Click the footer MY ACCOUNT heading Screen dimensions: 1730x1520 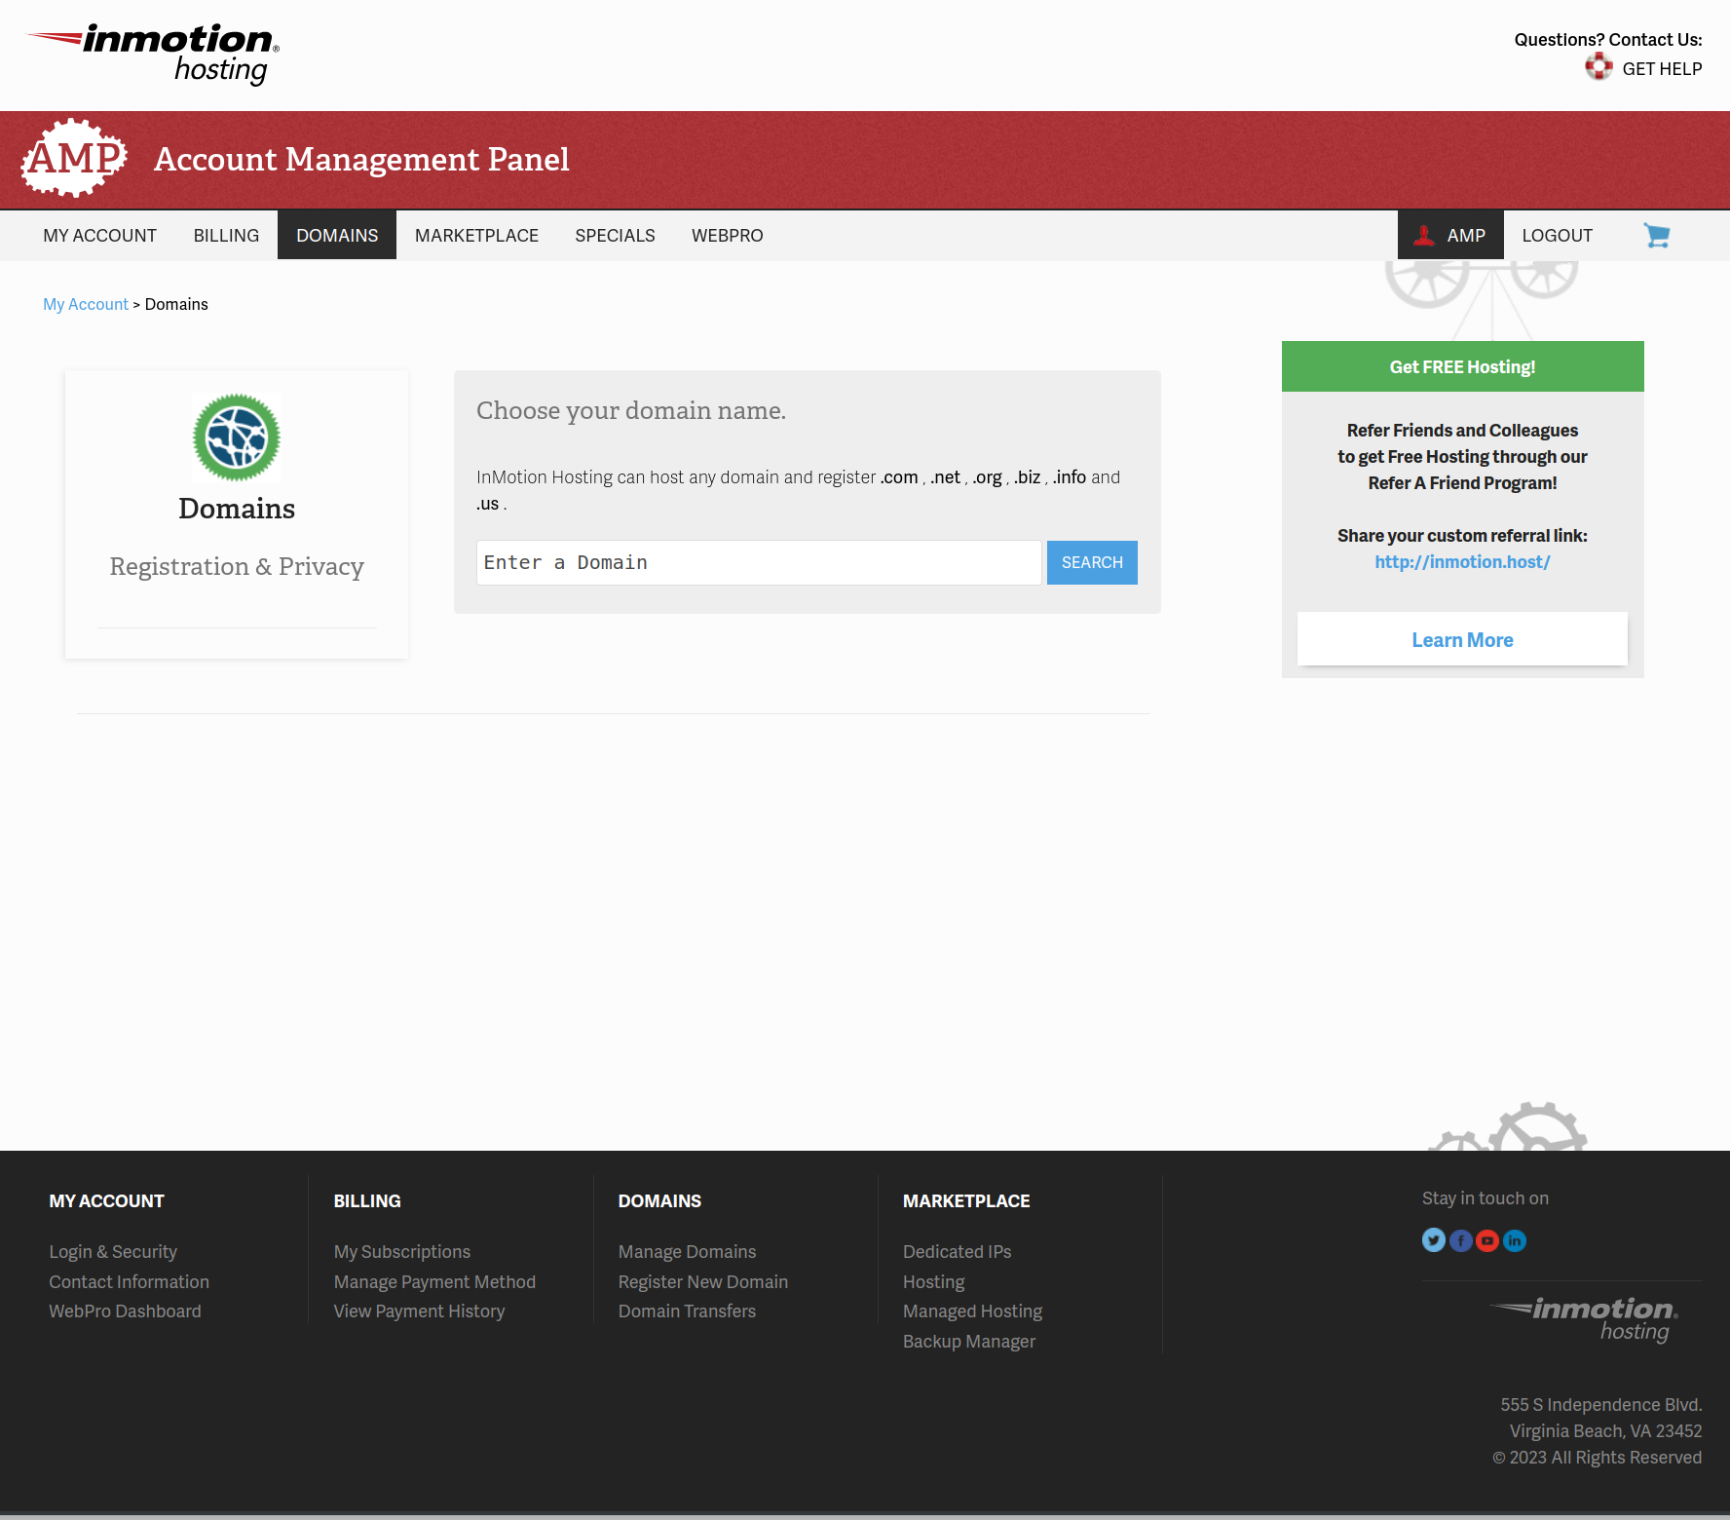tap(106, 1201)
